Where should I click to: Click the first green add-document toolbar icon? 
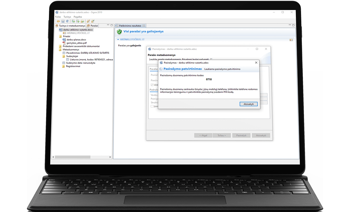click(x=73, y=21)
